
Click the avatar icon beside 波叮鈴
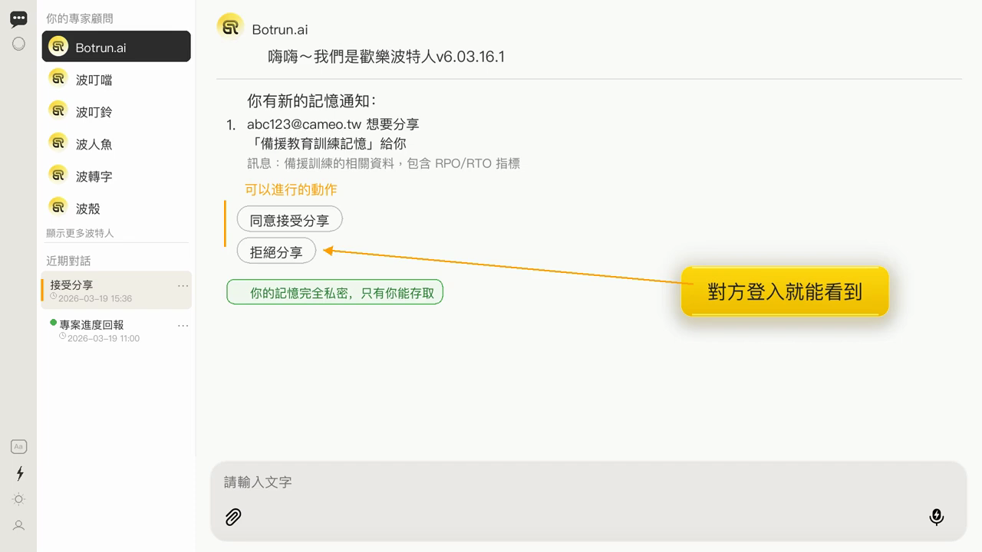coord(58,110)
